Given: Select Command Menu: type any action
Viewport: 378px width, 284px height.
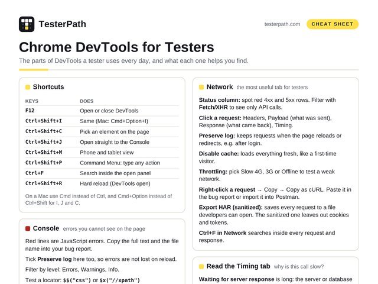Looking at the screenshot, I should [120, 163].
